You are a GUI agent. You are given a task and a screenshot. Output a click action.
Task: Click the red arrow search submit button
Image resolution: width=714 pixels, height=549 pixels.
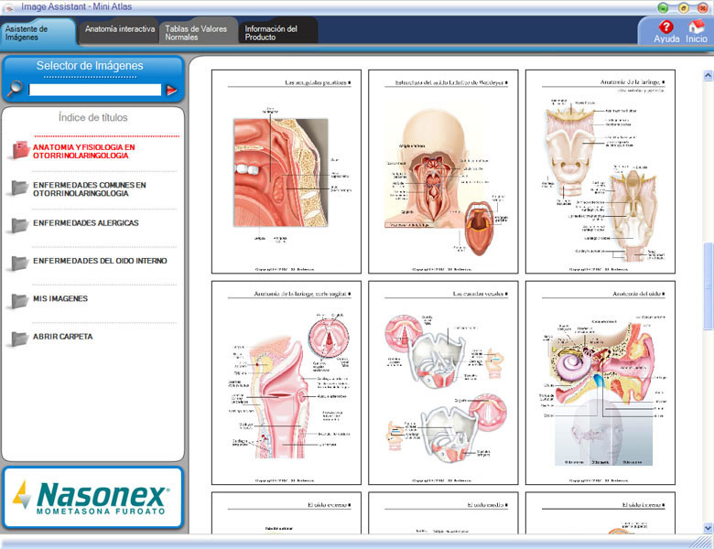coord(172,91)
